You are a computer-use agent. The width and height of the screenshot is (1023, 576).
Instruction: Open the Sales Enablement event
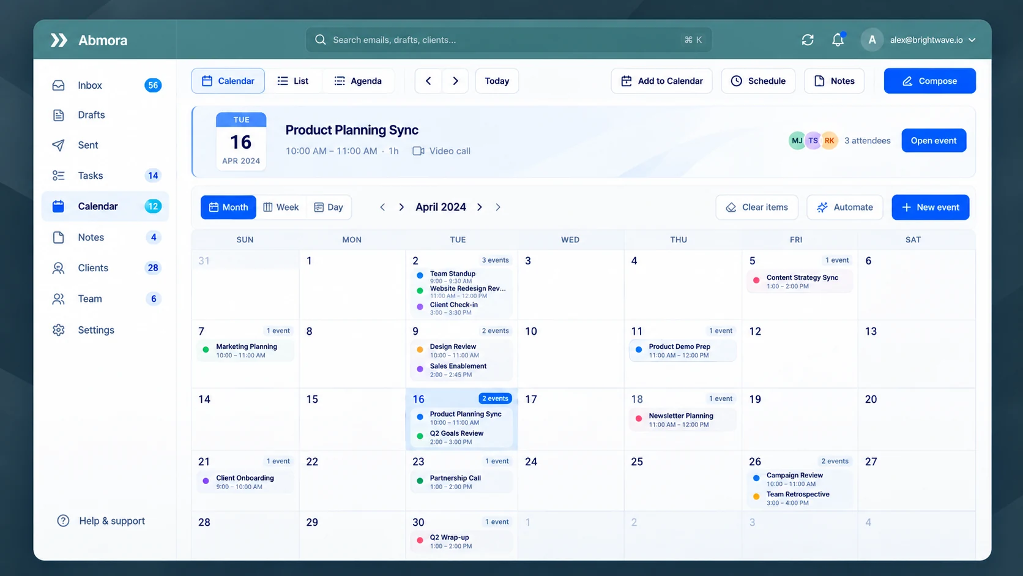pyautogui.click(x=461, y=370)
